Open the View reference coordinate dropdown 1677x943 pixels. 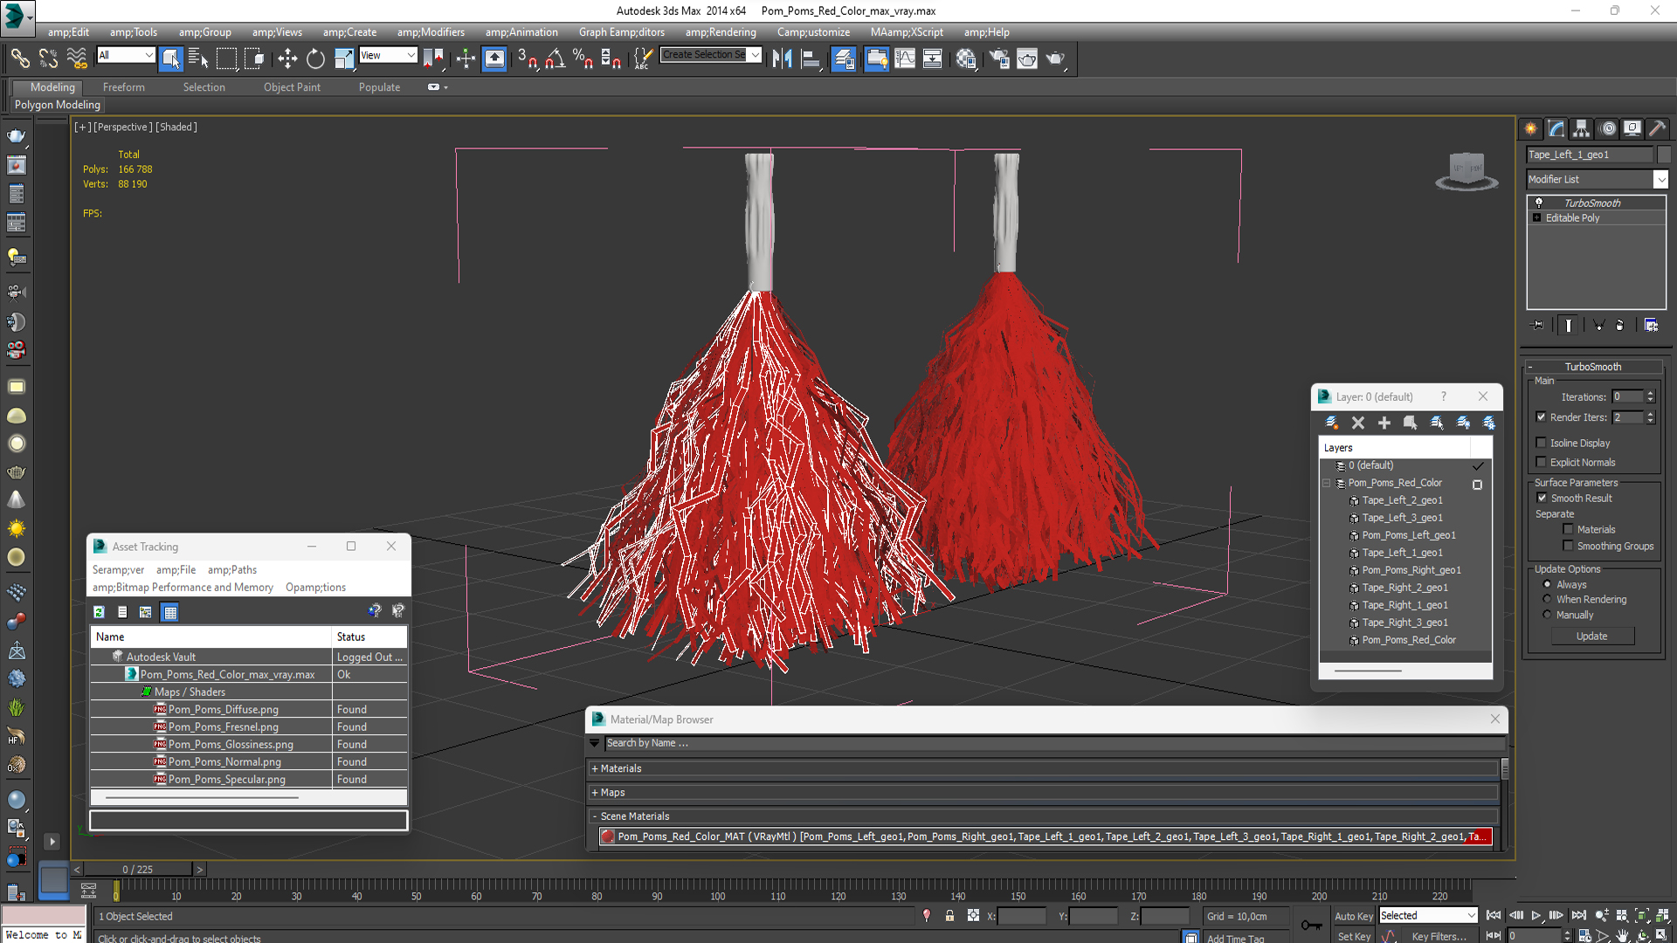click(x=411, y=55)
